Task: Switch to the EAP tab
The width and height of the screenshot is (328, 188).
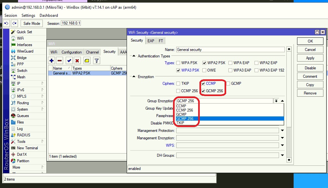Action: point(151,41)
